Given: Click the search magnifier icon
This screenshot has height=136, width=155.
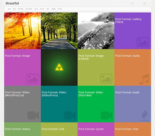Looking at the screenshot, I should pos(132,4).
